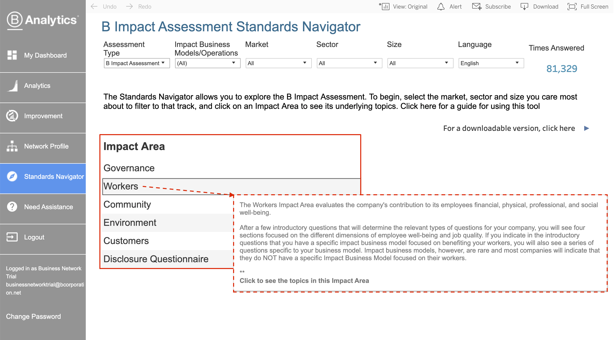Screen dimensions: 616x340
Task: Click the Standards Navigator compass icon
Action: [12, 176]
